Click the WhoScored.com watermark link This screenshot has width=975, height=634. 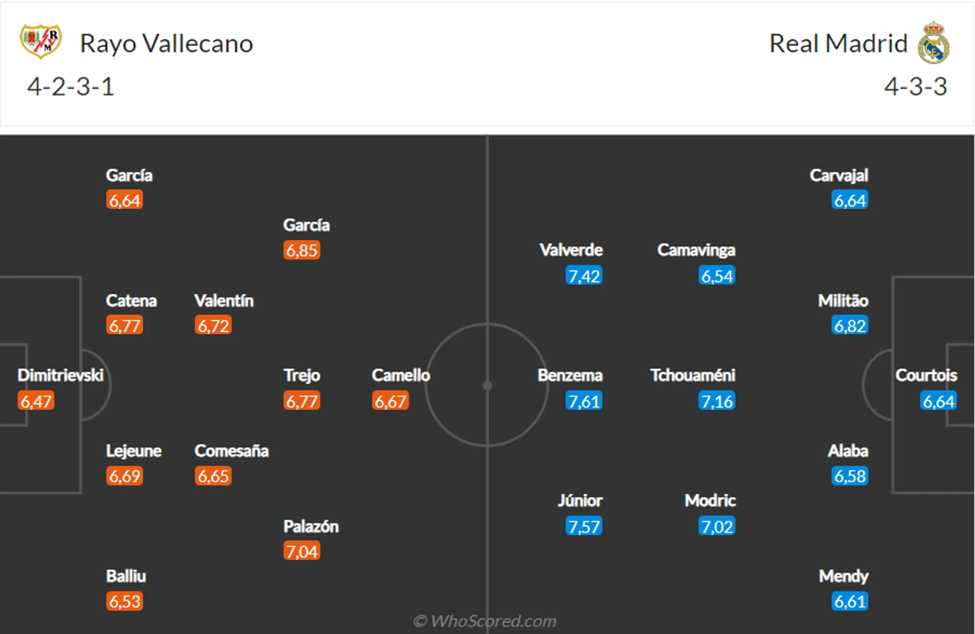click(x=485, y=621)
